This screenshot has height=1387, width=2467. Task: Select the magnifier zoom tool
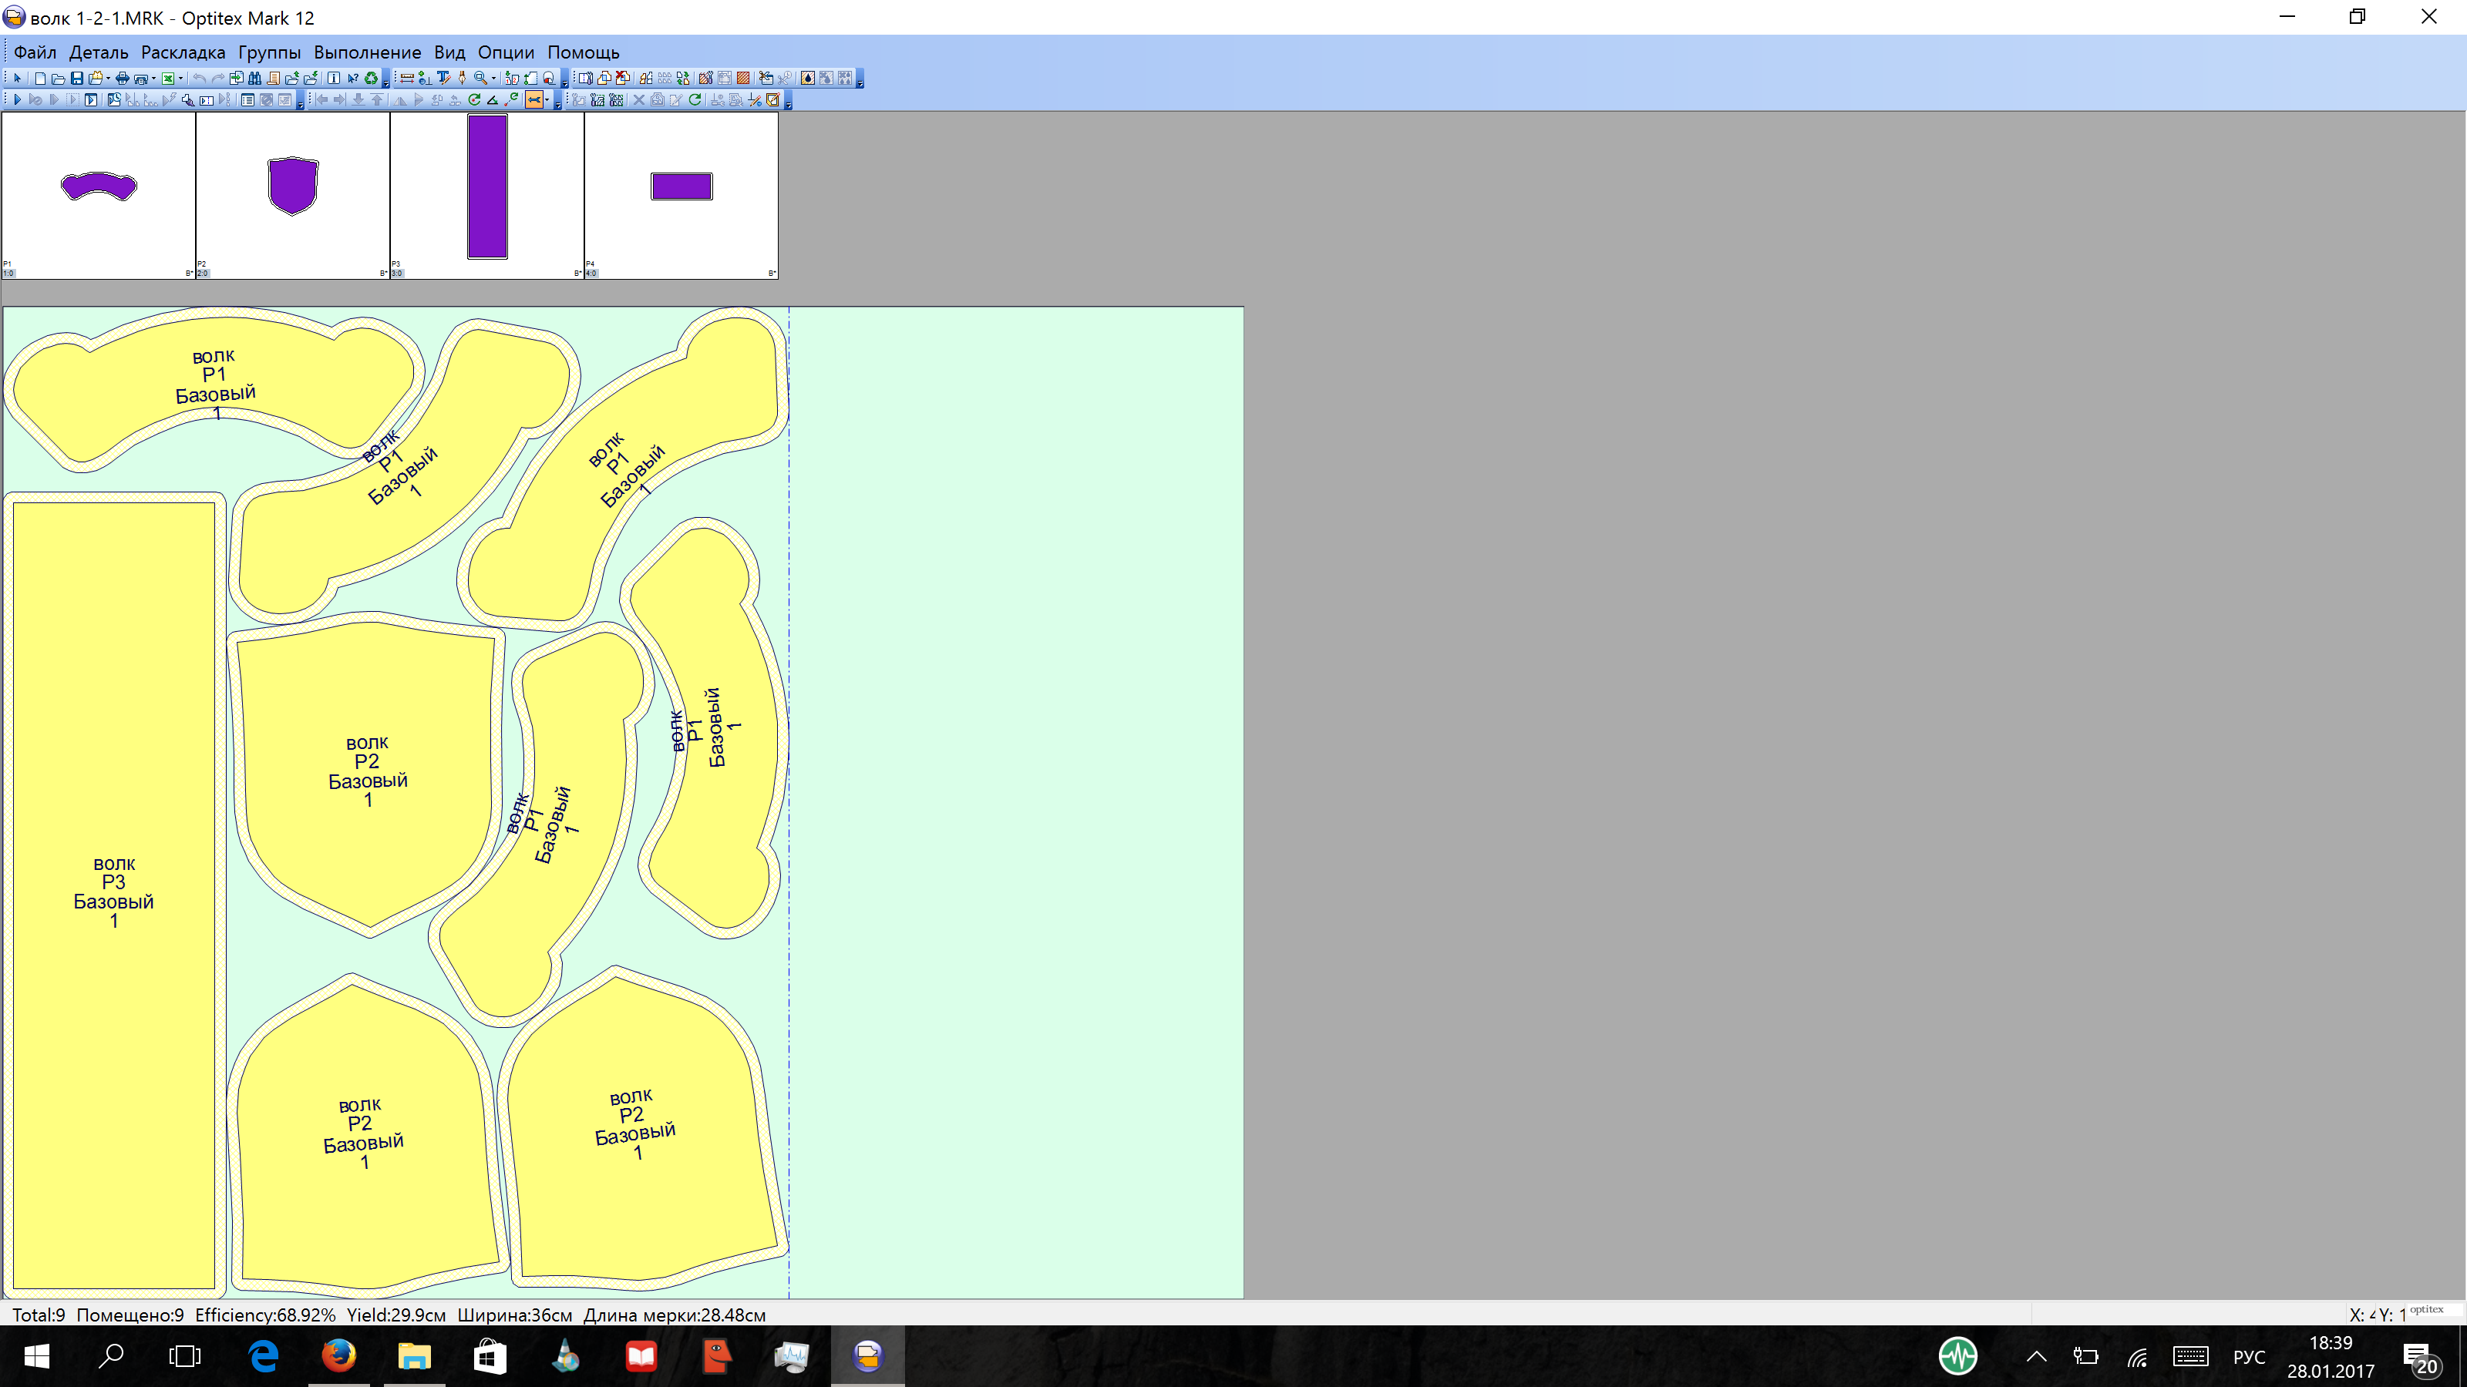pos(481,79)
